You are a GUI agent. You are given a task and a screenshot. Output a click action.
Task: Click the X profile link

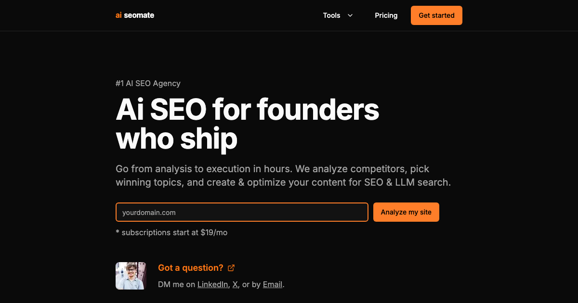pyautogui.click(x=235, y=284)
